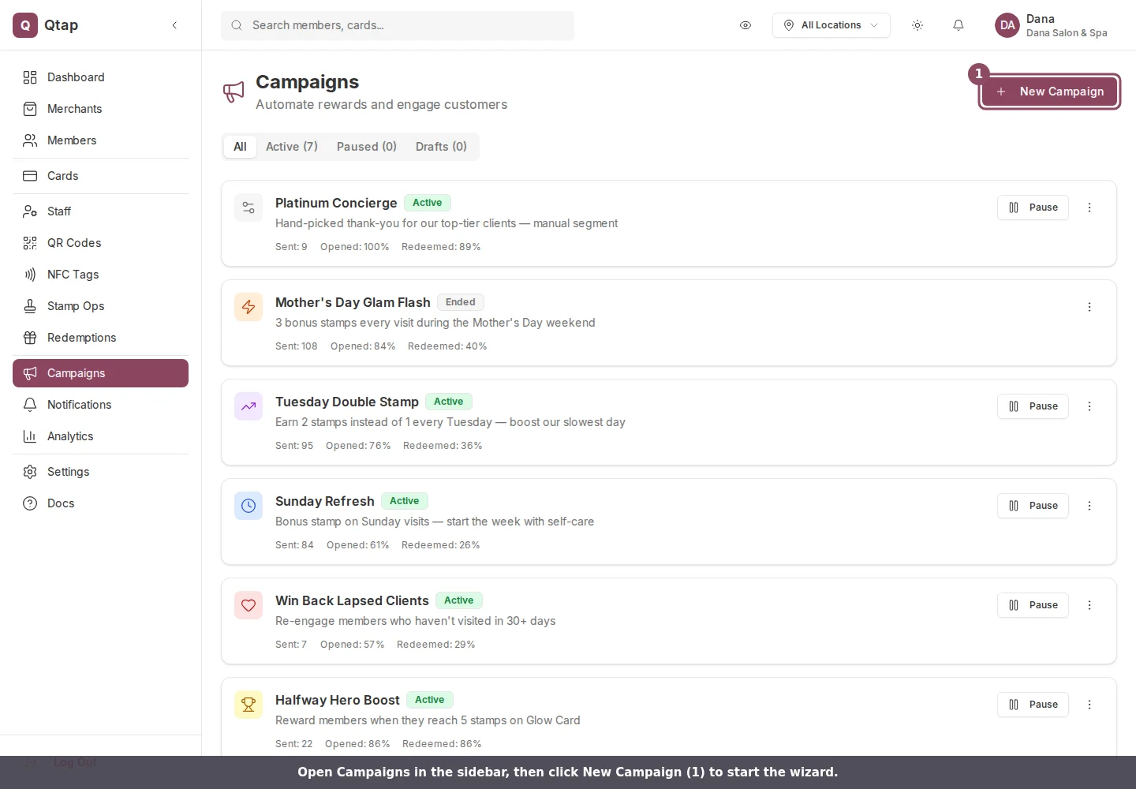Click 'Redeemed: 89%' on Platinum Concierge
The width and height of the screenshot is (1136, 789).
[441, 247]
